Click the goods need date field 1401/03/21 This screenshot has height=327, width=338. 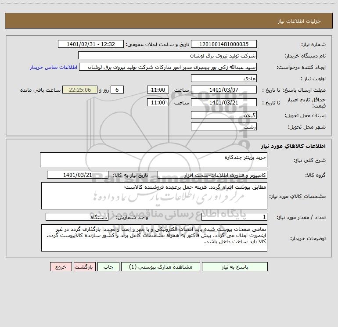pos(78,175)
